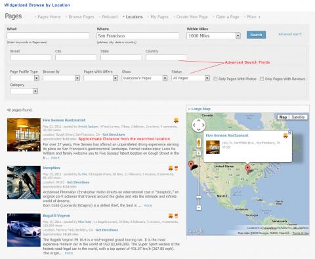Click the Terms of Use map link

pyautogui.click(x=301, y=233)
